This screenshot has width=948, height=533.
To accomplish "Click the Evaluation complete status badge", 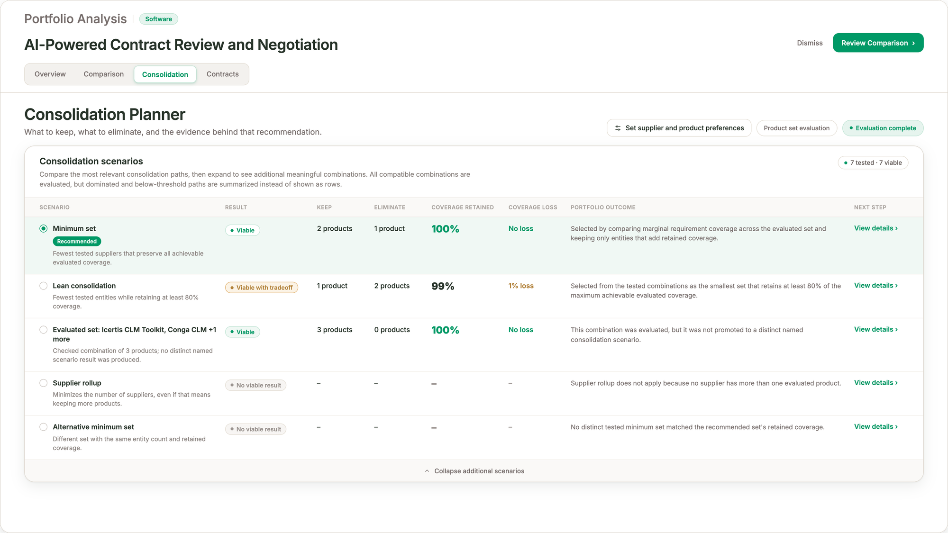I will point(883,128).
